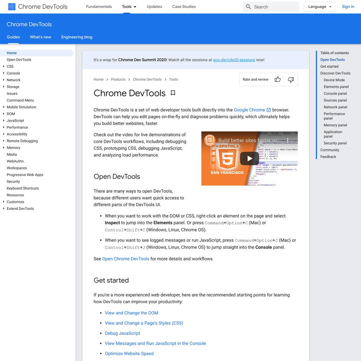This screenshot has height=361, width=361.
Task: Click the Sign in link
Action: pyautogui.click(x=348, y=6)
